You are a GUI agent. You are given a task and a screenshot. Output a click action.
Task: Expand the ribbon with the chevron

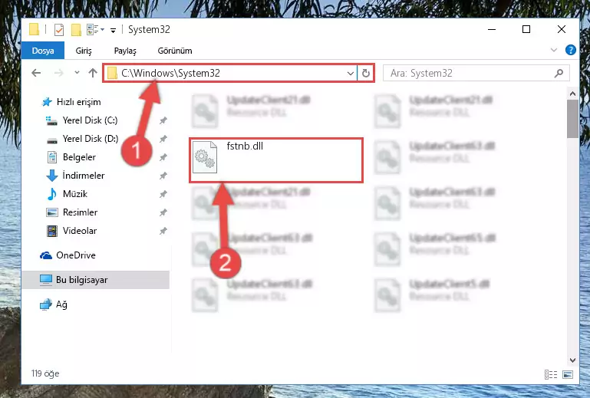pos(554,50)
